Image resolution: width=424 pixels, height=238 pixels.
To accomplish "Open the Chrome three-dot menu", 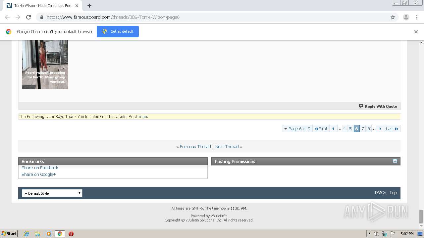I will [x=417, y=17].
